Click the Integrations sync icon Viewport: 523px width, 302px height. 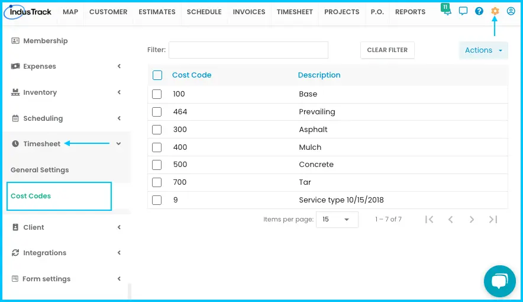coord(15,253)
